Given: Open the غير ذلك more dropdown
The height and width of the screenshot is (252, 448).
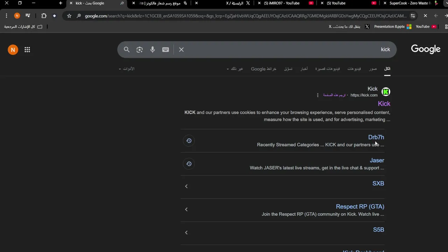Looking at the screenshot, I should click(235, 69).
